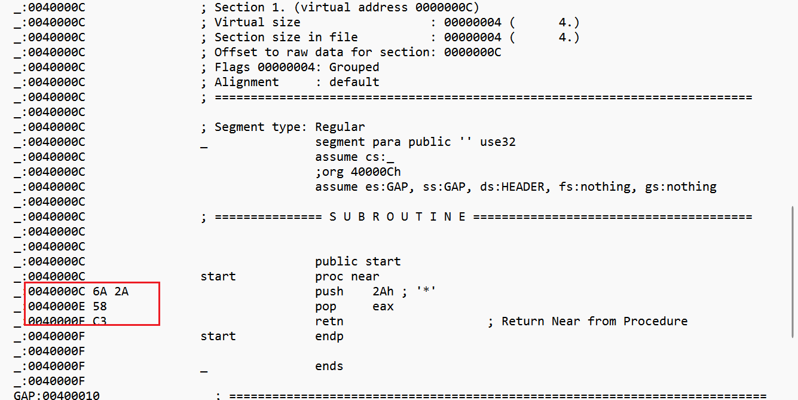Viewport: 798px width, 400px height.
Task: Click the 'public start' declaration
Action: pyautogui.click(x=358, y=261)
